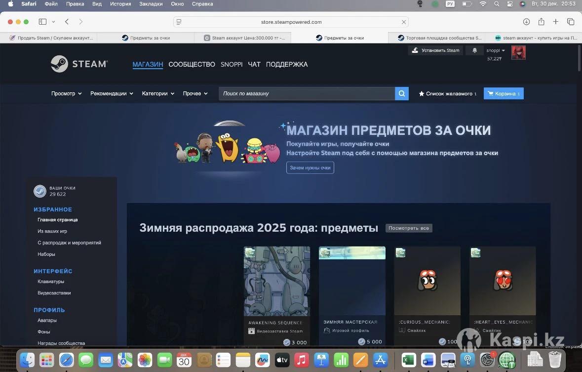
Task: Click the Safari downloads icon
Action: pyautogui.click(x=526, y=22)
